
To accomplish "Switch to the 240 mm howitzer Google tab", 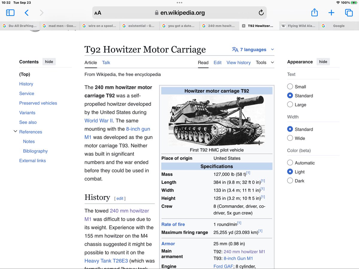I will (x=219, y=26).
